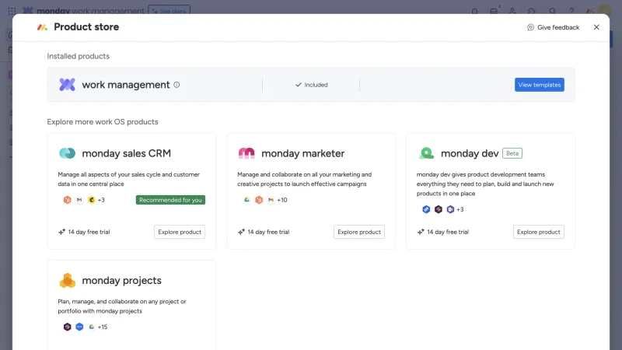622x350 pixels.
Task: Click first blue integration icon in monday dev card
Action: pyautogui.click(x=426, y=209)
